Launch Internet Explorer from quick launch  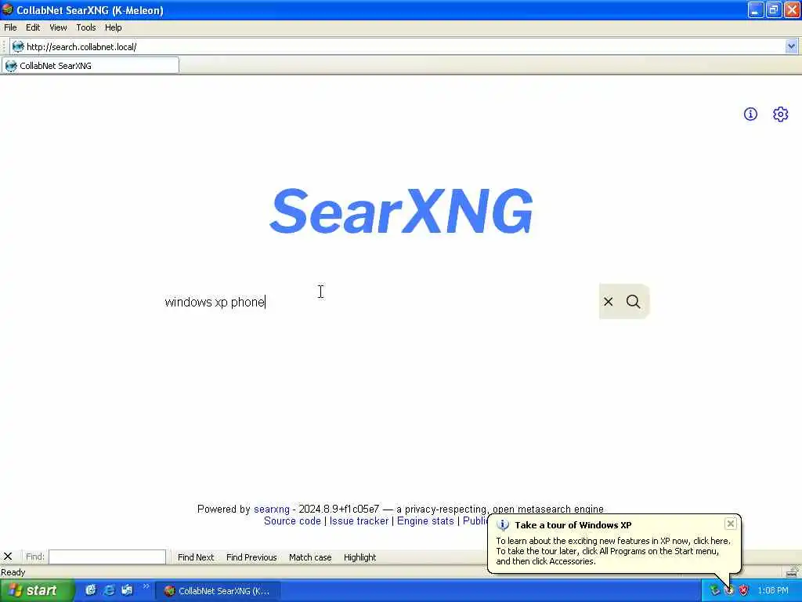click(109, 590)
